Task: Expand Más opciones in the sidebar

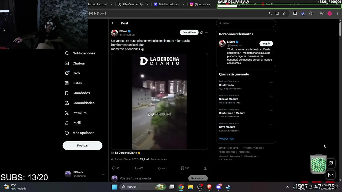Action: pos(80,133)
